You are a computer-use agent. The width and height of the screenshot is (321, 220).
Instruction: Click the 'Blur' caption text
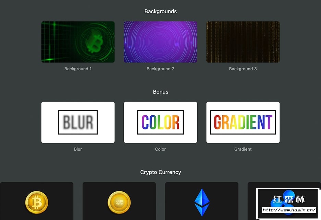click(78, 149)
